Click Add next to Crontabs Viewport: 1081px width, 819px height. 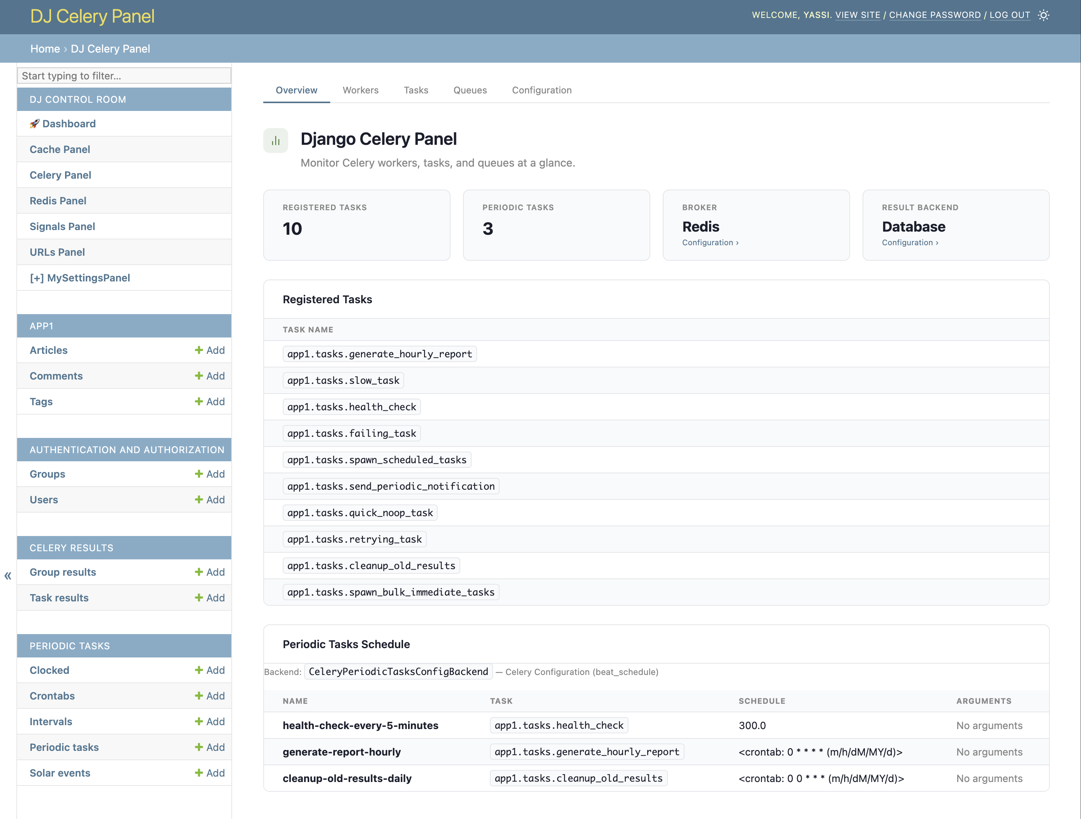click(210, 696)
